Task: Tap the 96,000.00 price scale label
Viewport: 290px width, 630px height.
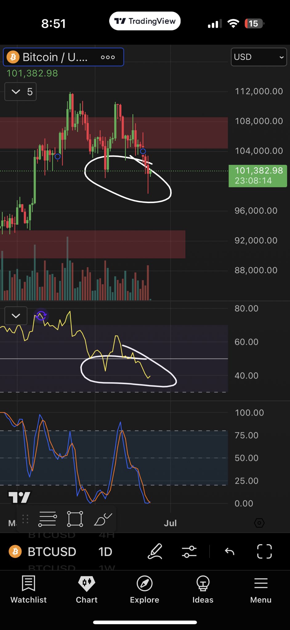Action: (x=256, y=211)
